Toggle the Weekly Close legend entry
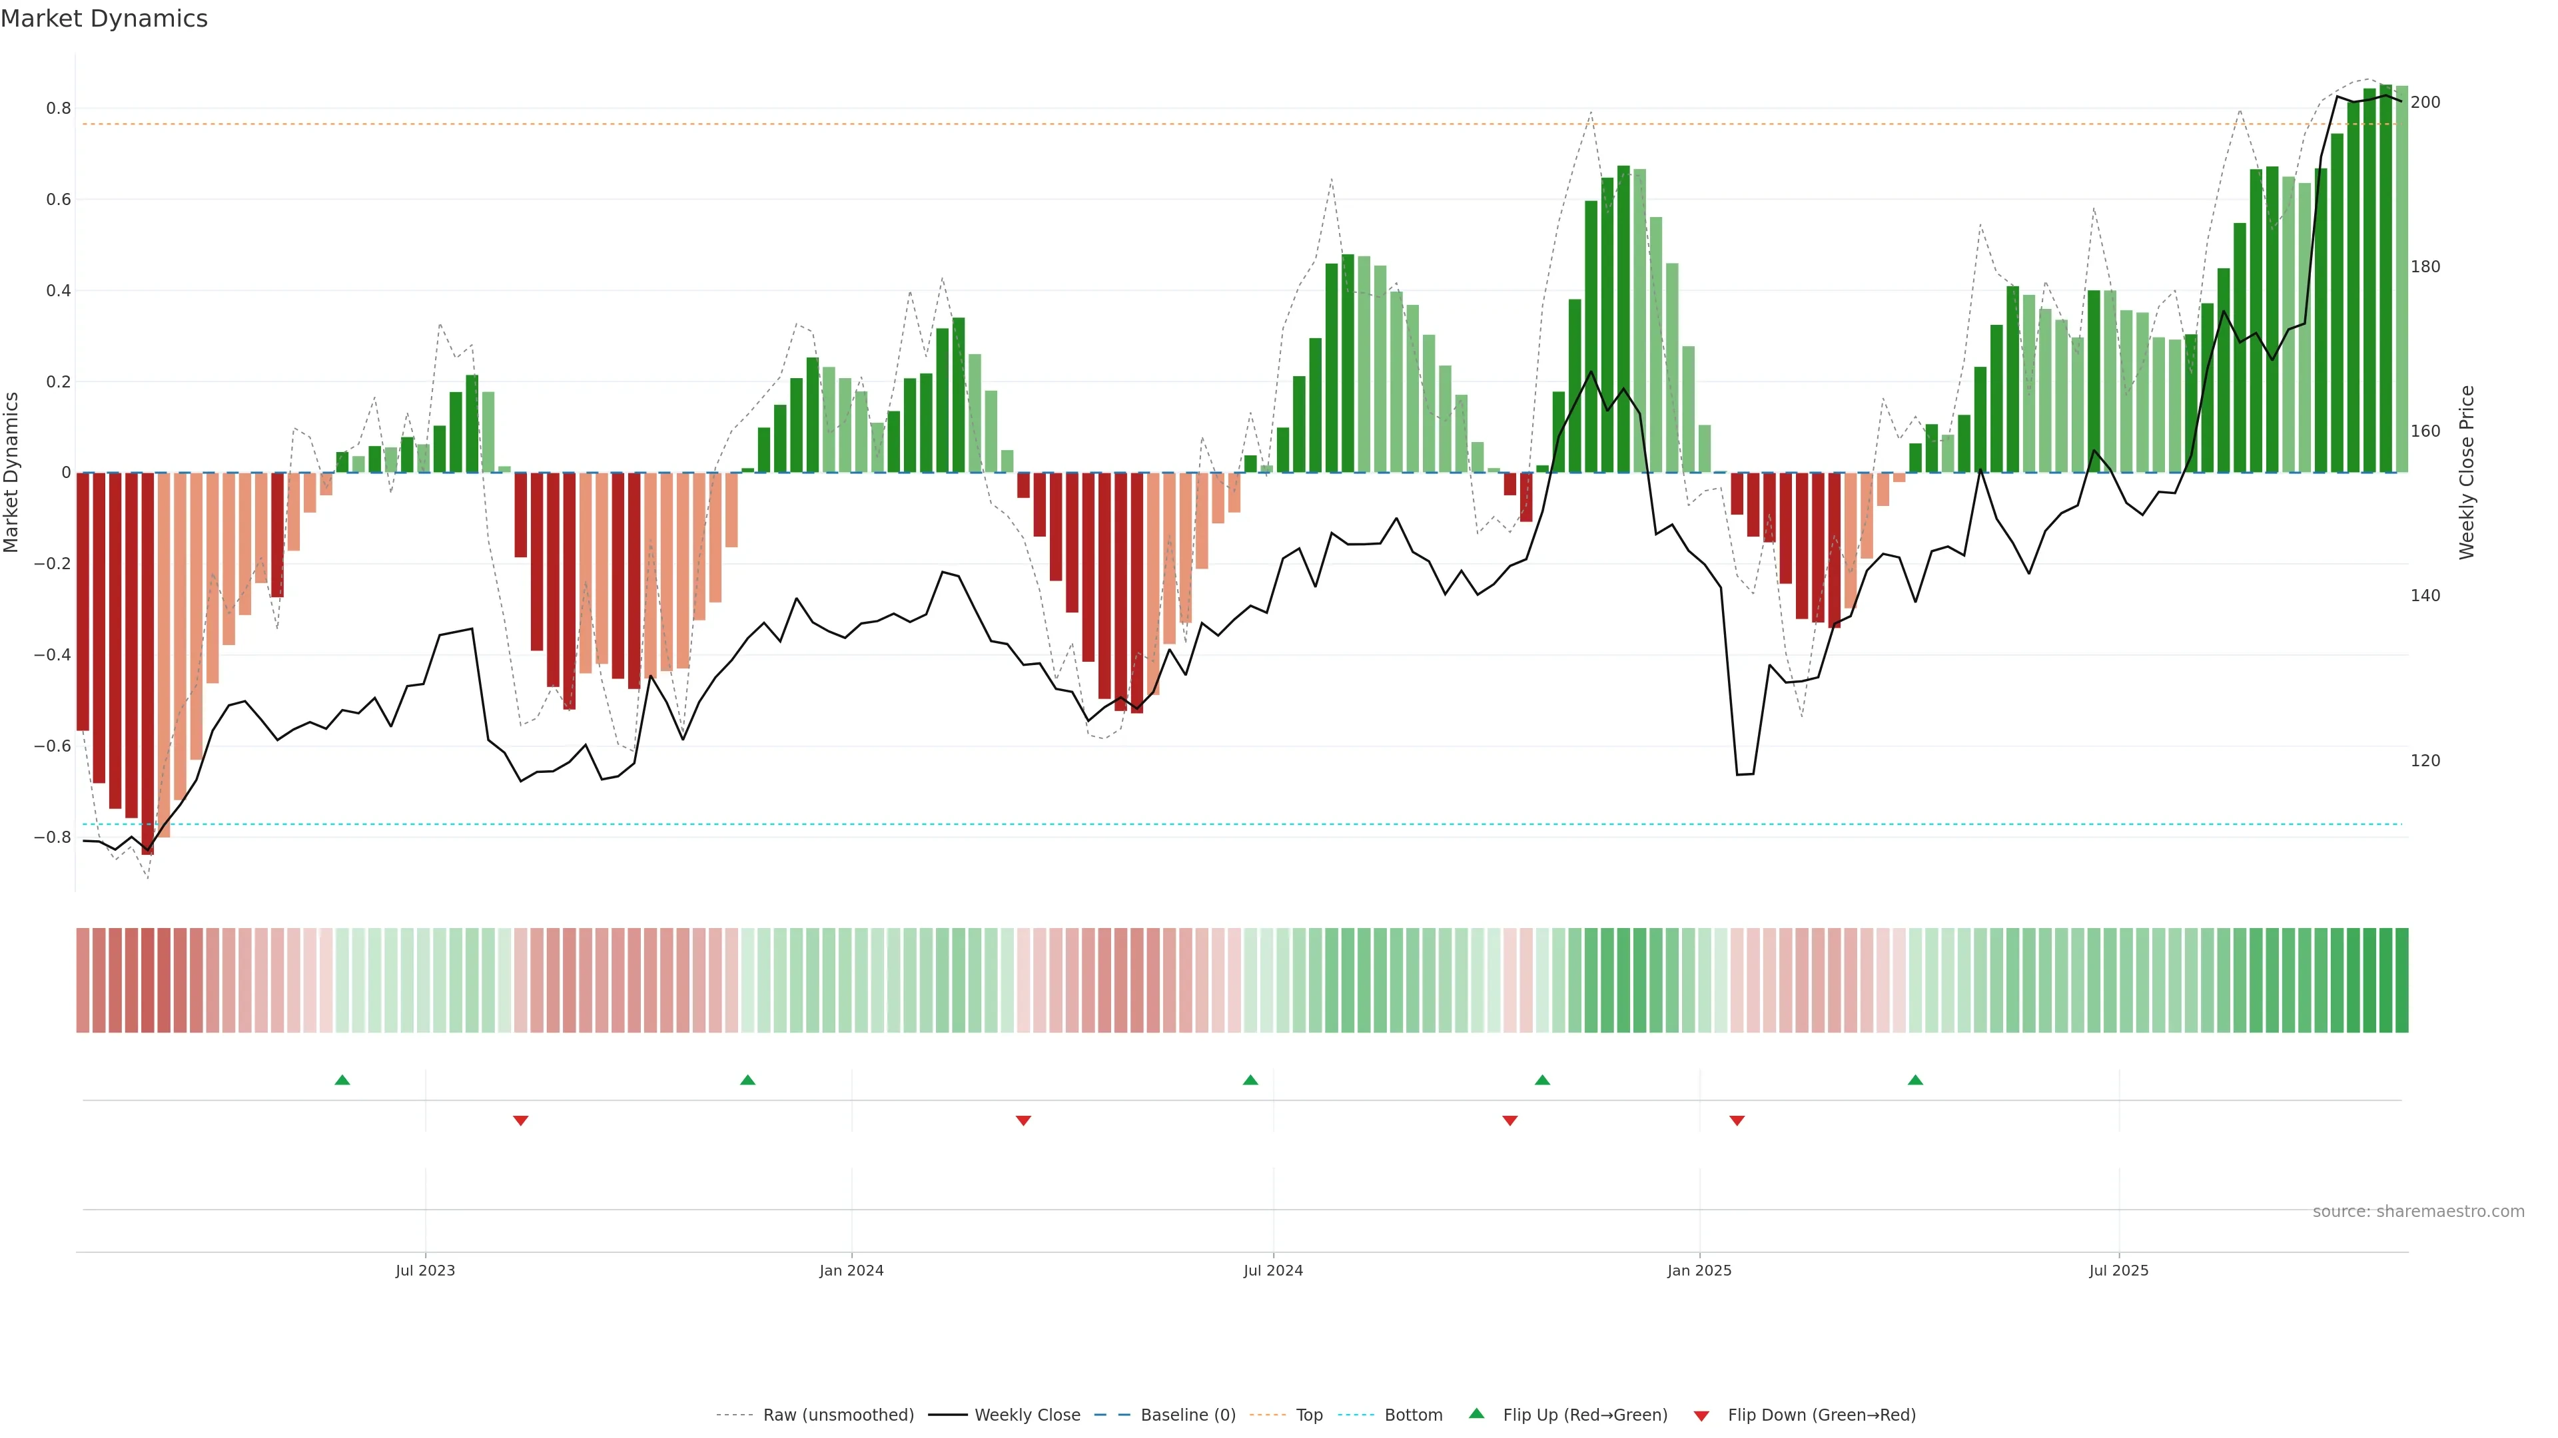The width and height of the screenshot is (2558, 1438). (x=1027, y=1415)
